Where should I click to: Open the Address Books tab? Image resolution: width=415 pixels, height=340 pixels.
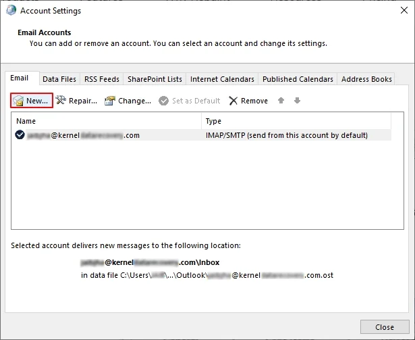pos(366,79)
